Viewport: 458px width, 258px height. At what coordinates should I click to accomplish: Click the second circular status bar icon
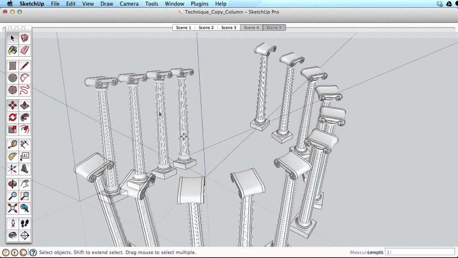[14, 252]
